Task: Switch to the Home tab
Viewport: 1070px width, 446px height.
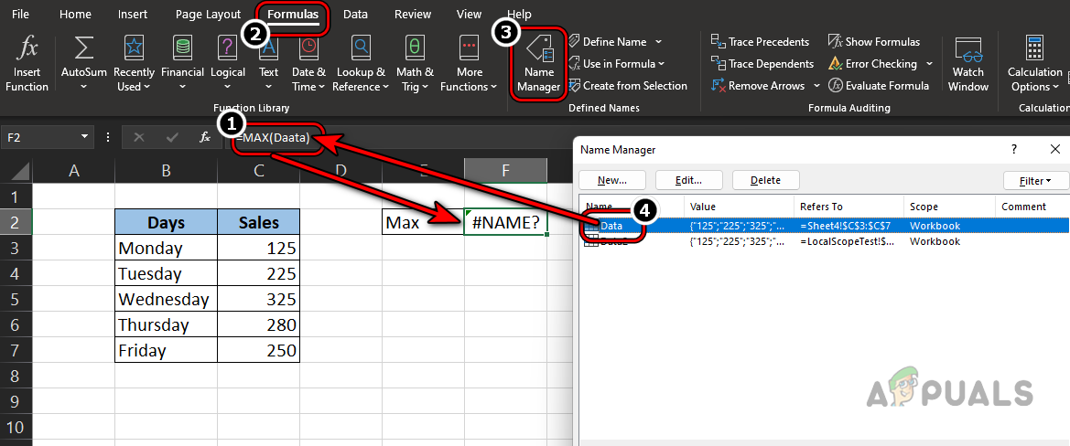Action: [x=75, y=14]
